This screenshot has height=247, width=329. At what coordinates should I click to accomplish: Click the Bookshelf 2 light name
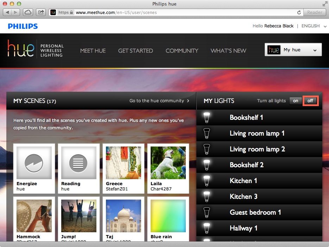pos(247,165)
